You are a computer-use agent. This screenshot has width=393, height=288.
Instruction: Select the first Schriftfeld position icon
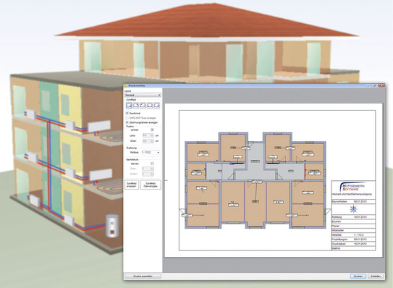(x=129, y=106)
